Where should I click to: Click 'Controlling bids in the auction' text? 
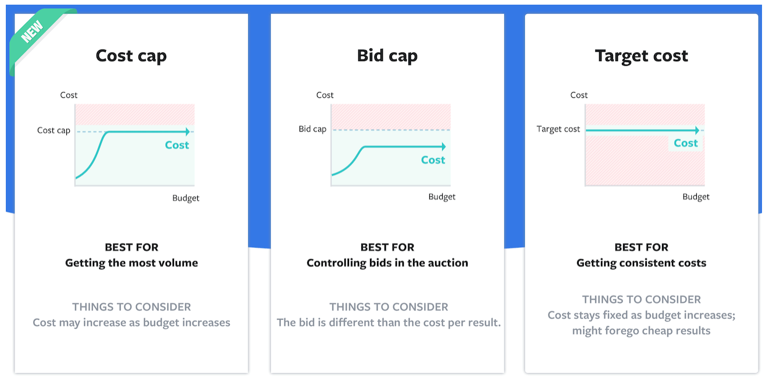click(387, 263)
